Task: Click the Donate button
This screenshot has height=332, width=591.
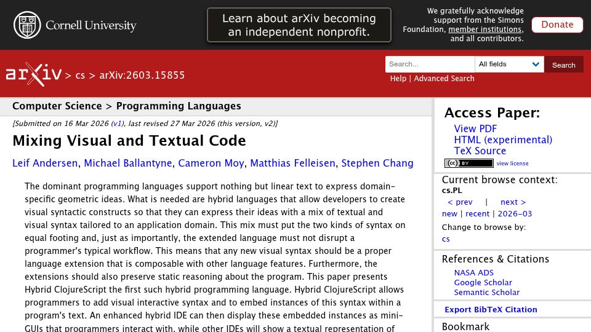Action: [557, 25]
